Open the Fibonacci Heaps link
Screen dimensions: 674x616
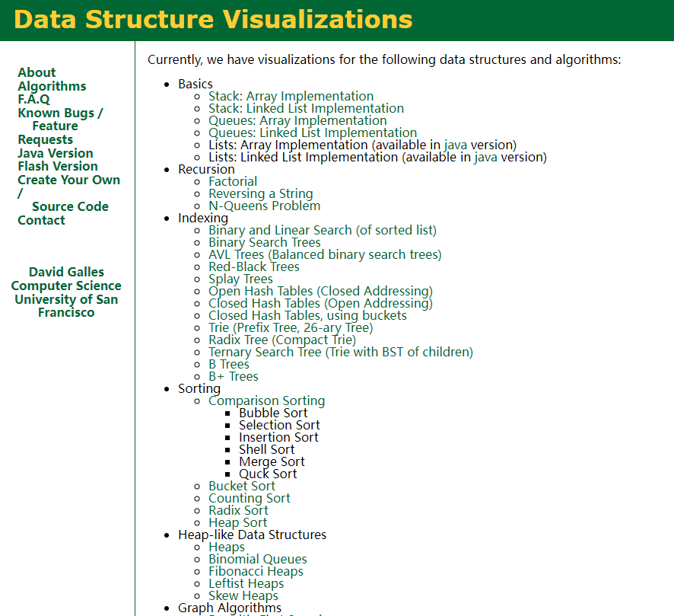256,572
